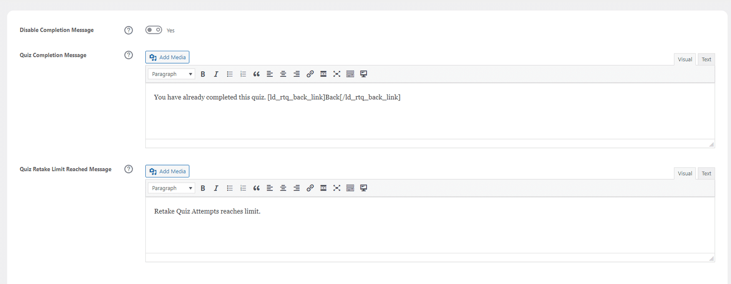Toggle toolbar in Retake Limit Message editor
This screenshot has width=731, height=284.
click(350, 188)
